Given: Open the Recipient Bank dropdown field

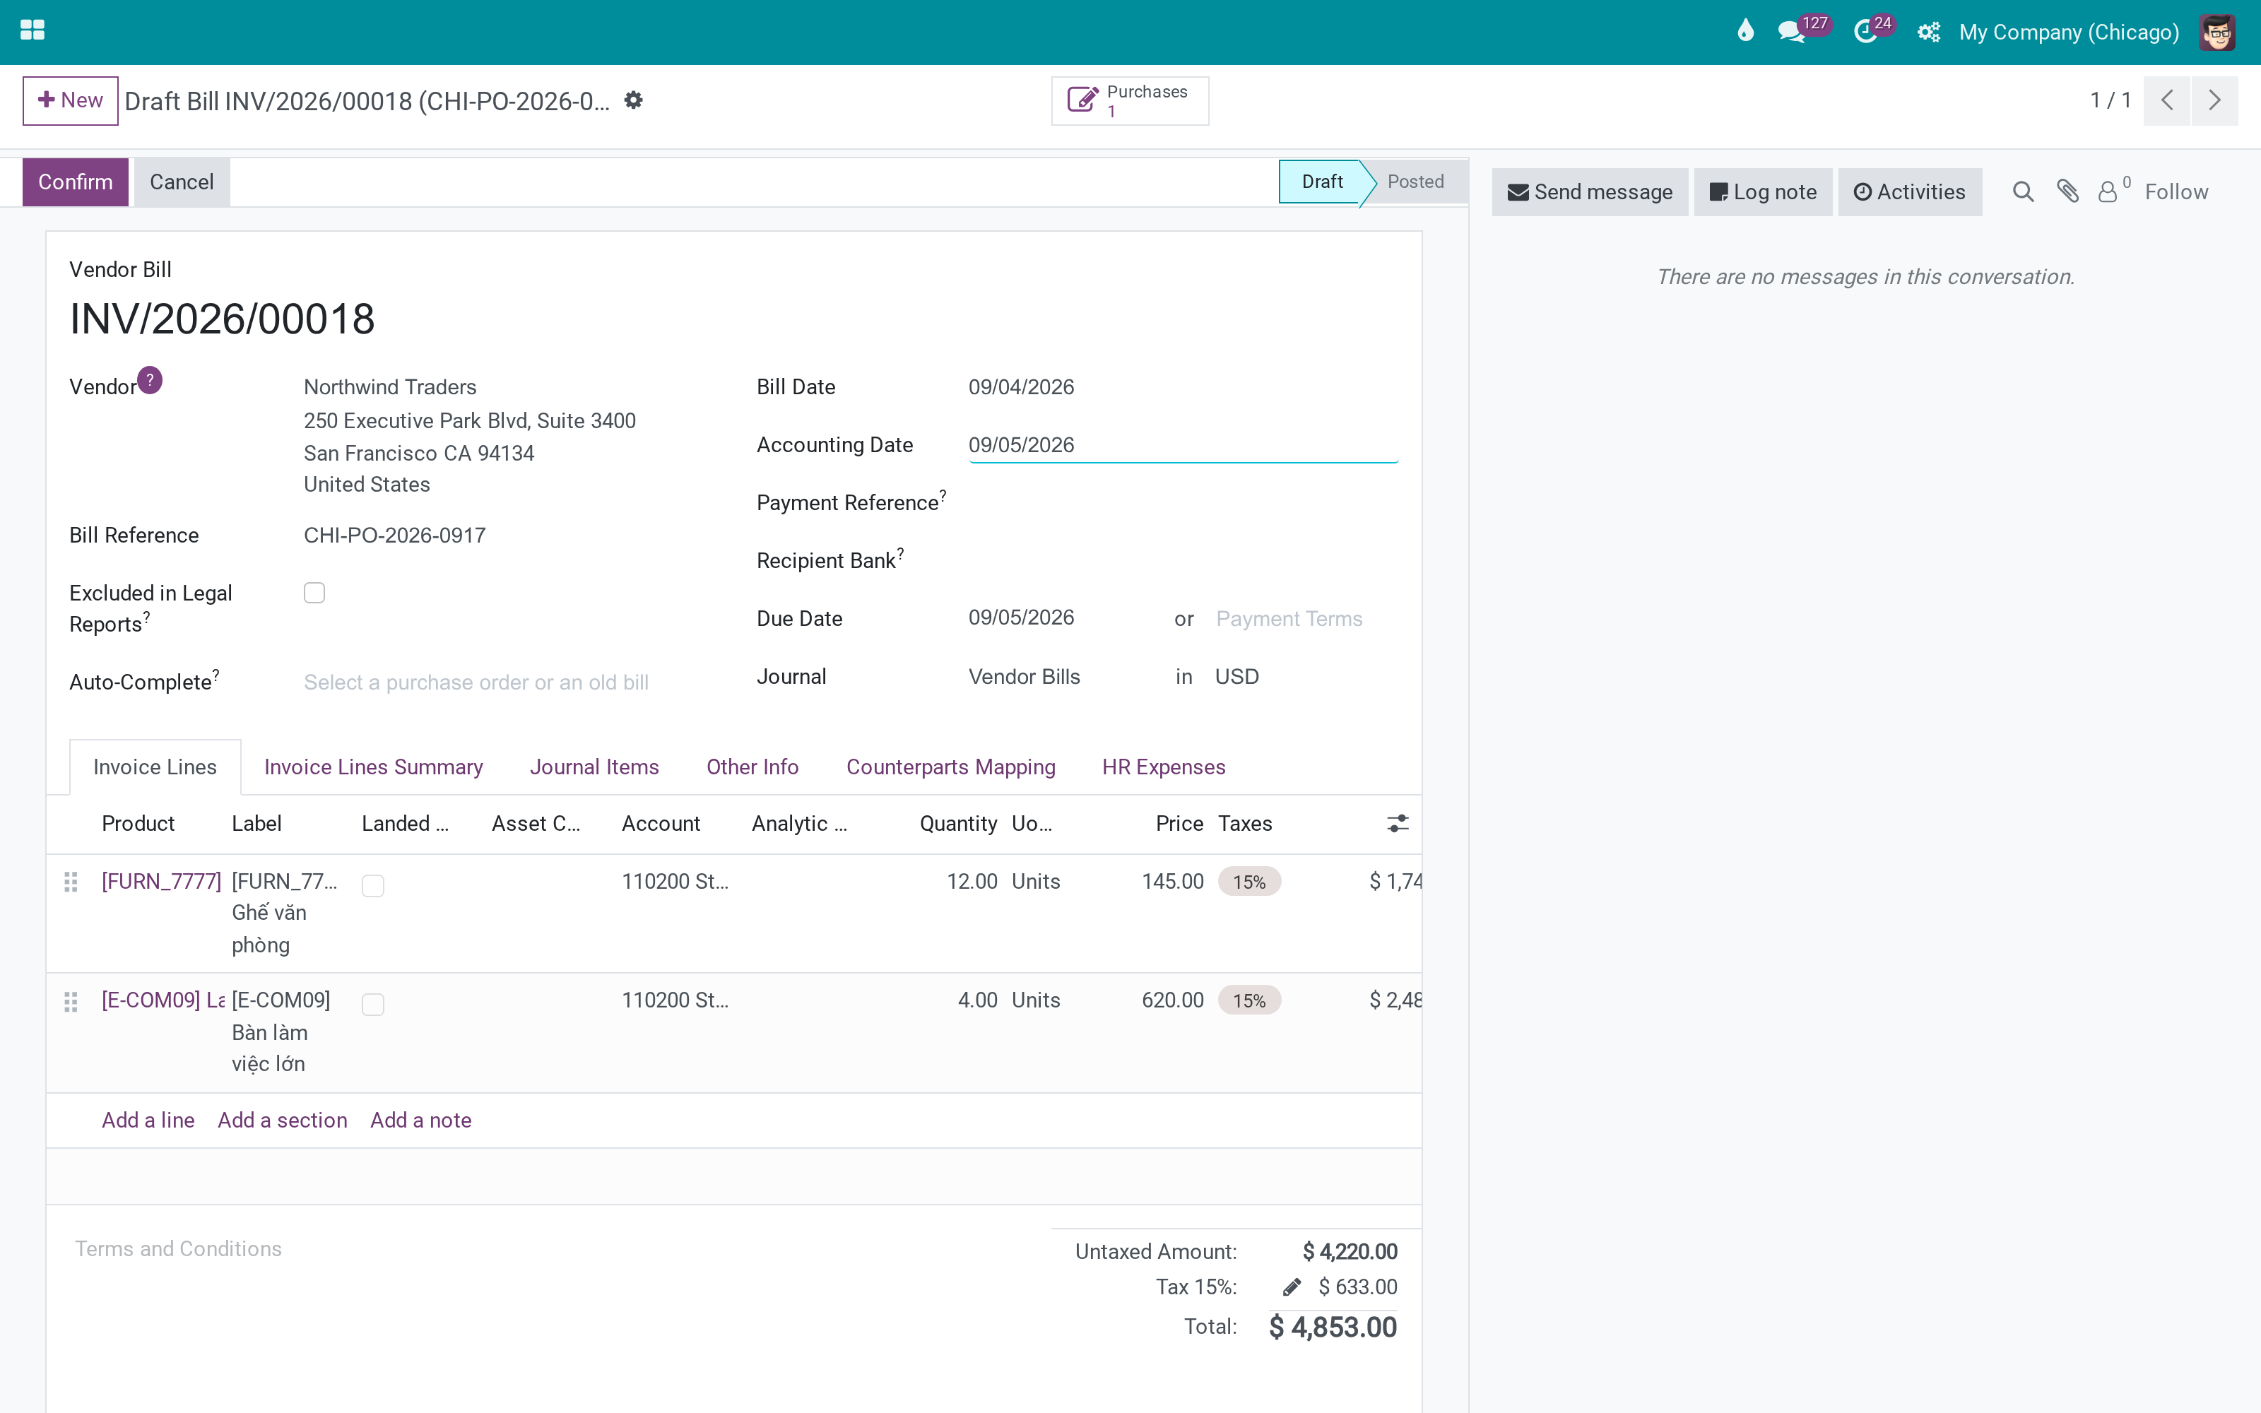Looking at the screenshot, I should 1183,561.
